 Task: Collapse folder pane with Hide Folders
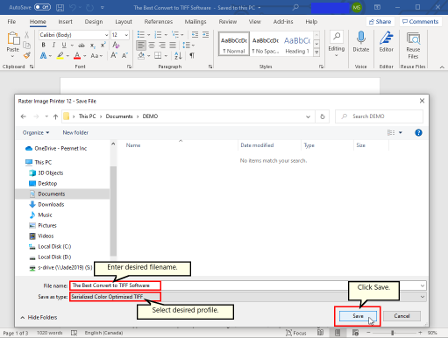click(39, 317)
